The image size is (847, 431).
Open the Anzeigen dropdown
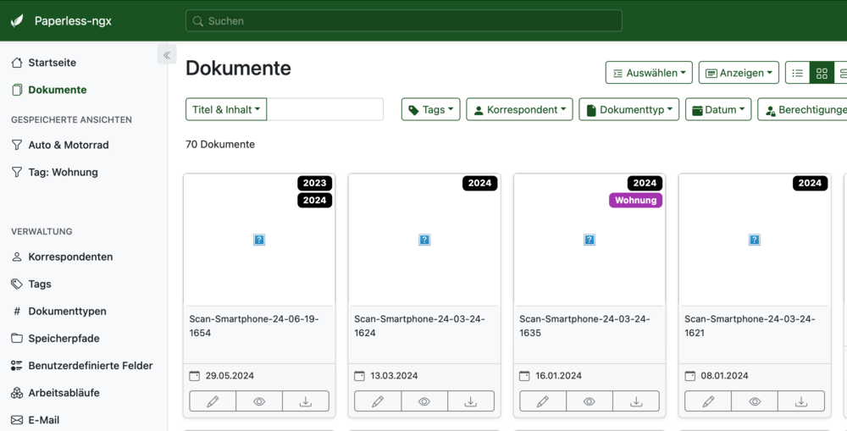(x=739, y=72)
